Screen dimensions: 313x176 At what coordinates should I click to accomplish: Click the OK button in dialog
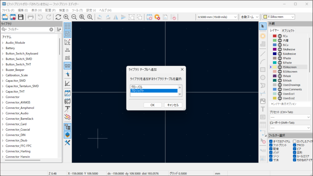(x=152, y=105)
